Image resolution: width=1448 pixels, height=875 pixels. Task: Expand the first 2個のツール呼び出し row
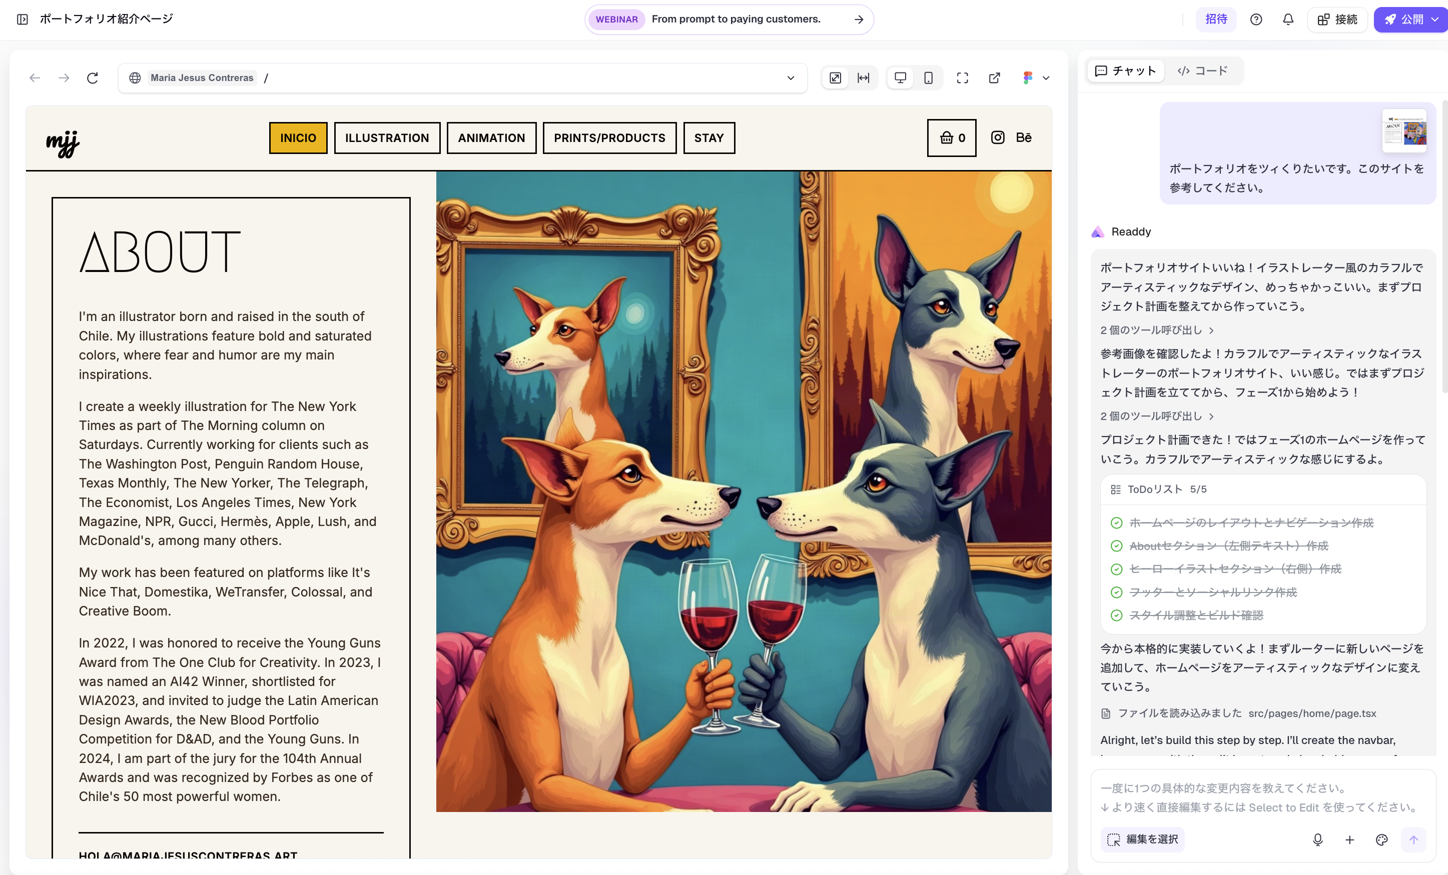[1156, 330]
